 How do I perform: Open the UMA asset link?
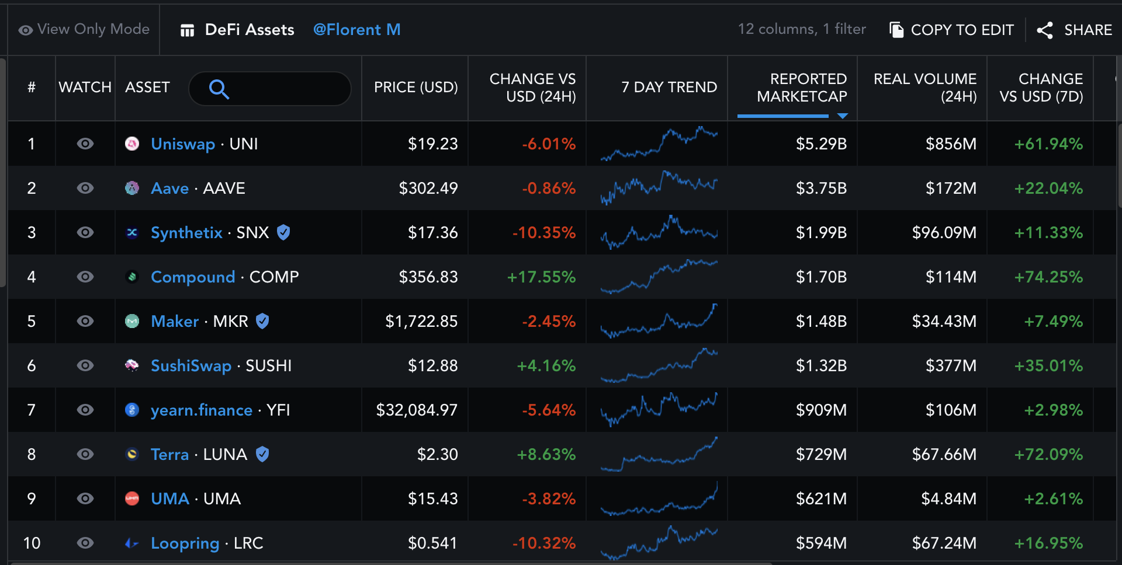pyautogui.click(x=170, y=499)
